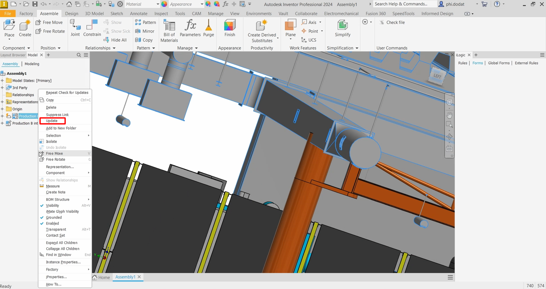Open the Selection submenu
The height and width of the screenshot is (289, 546).
click(65, 135)
